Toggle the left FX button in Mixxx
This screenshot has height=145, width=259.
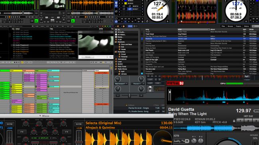pyautogui.click(x=22, y=132)
